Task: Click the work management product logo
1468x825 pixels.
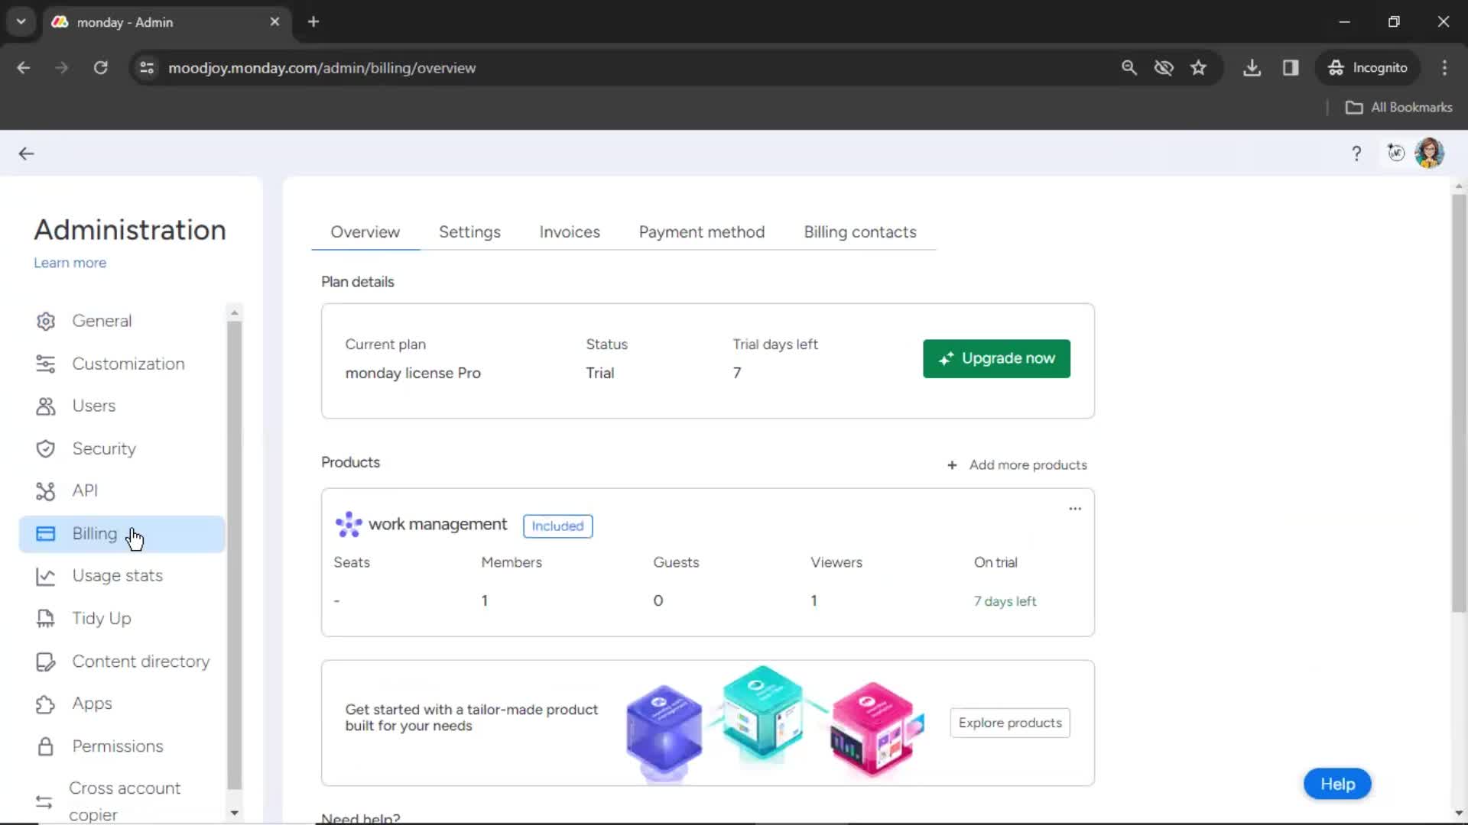Action: tap(349, 525)
